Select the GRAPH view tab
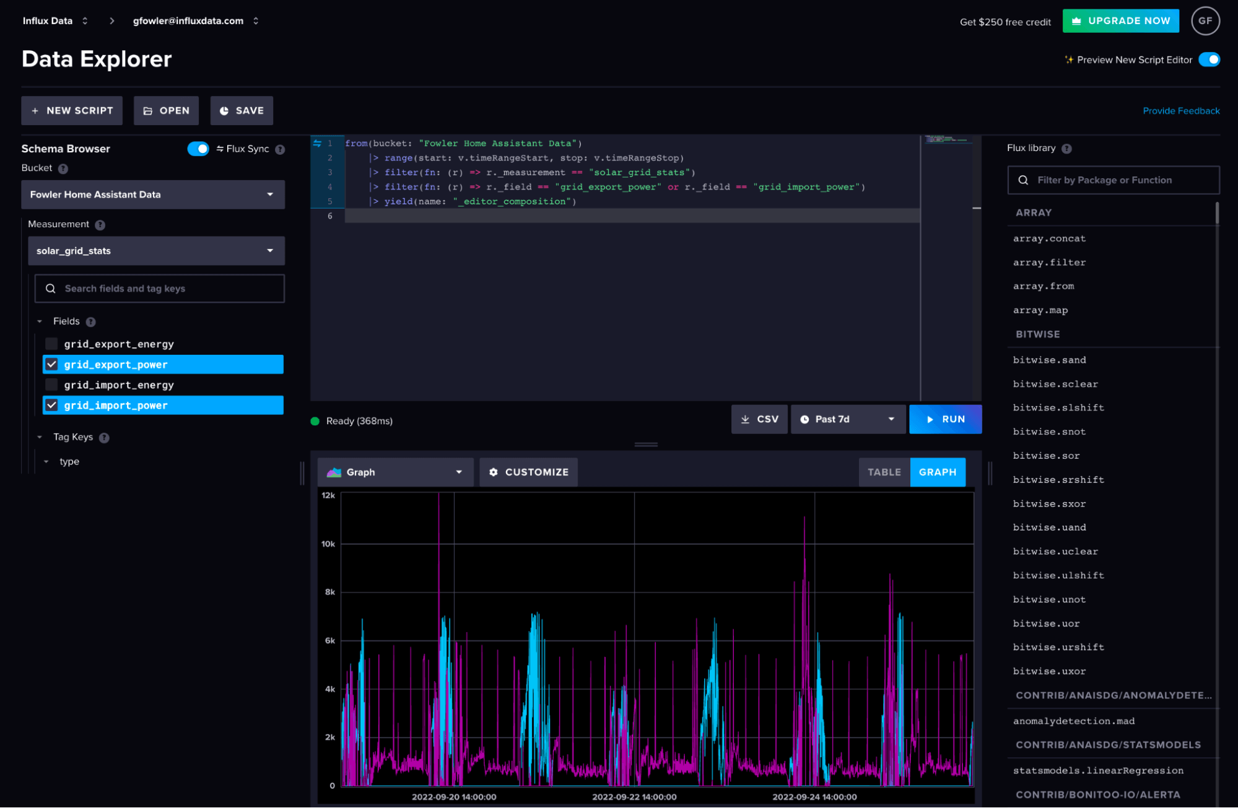 (x=937, y=472)
